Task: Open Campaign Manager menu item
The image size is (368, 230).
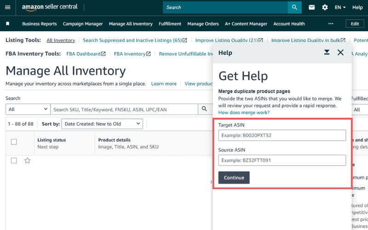Action: point(83,24)
